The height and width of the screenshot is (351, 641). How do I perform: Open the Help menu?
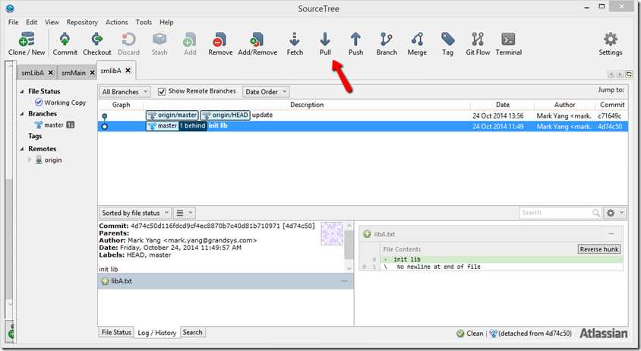click(166, 22)
